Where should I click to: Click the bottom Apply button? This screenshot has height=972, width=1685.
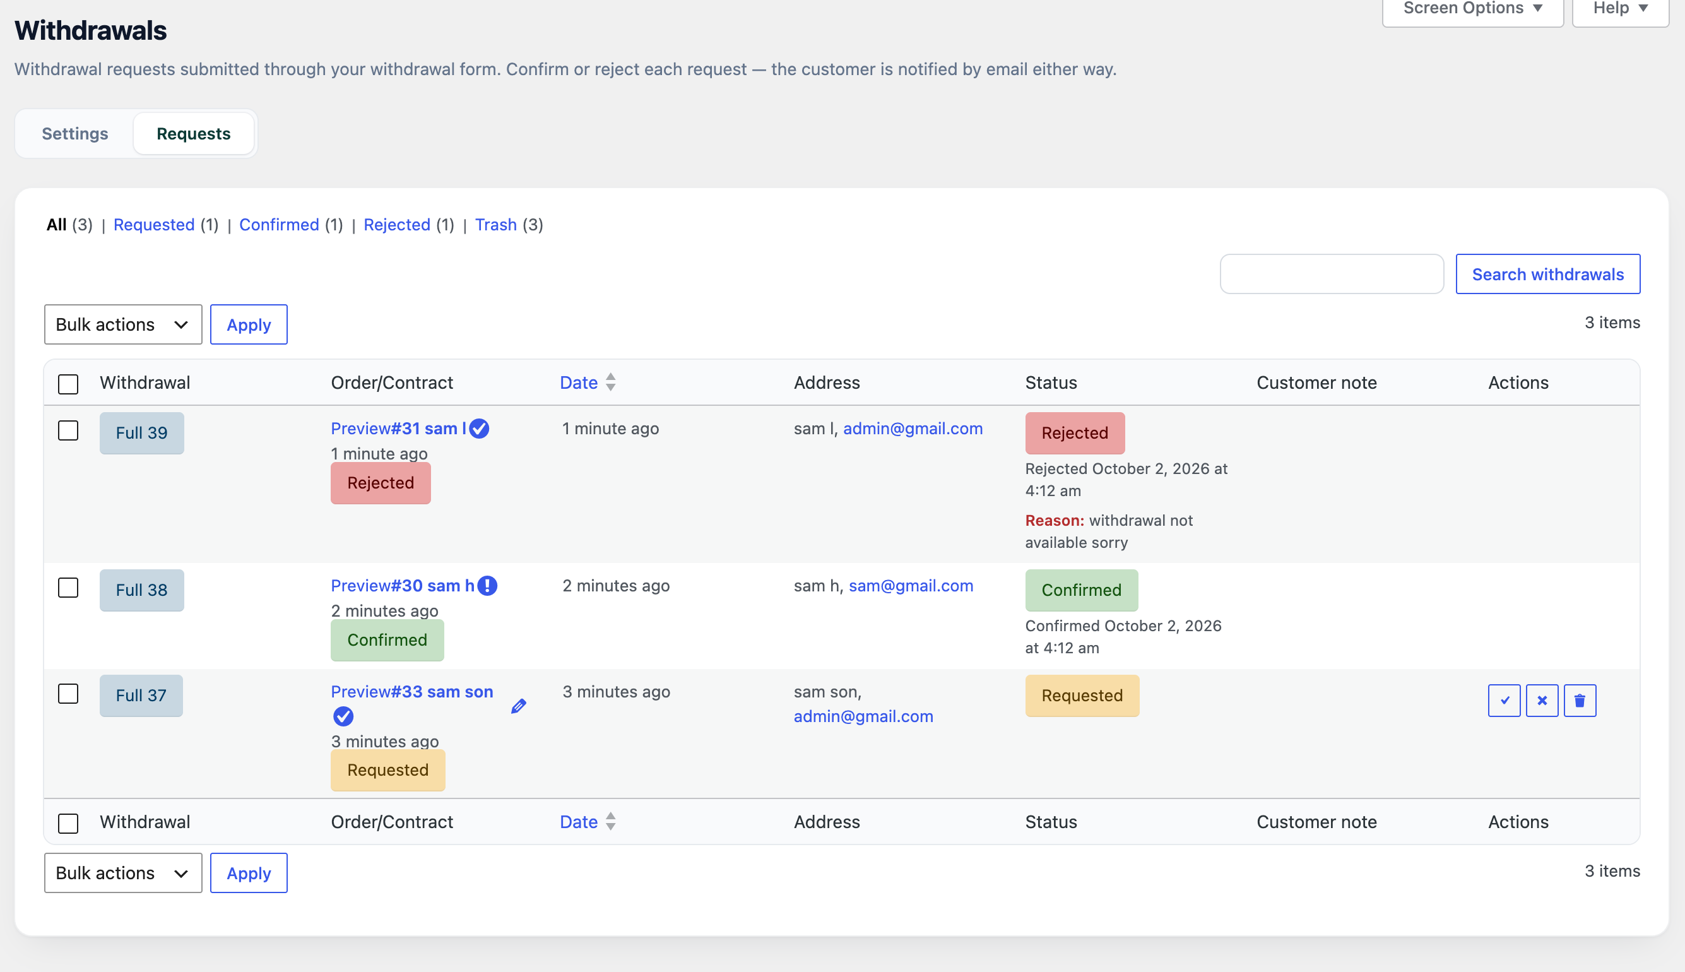tap(249, 872)
